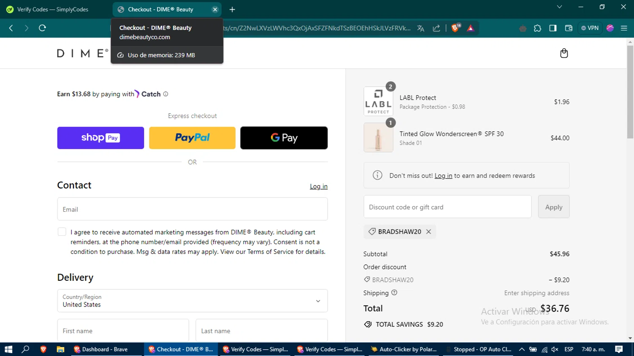The image size is (634, 356).
Task: Click the share page icon
Action: 437,28
